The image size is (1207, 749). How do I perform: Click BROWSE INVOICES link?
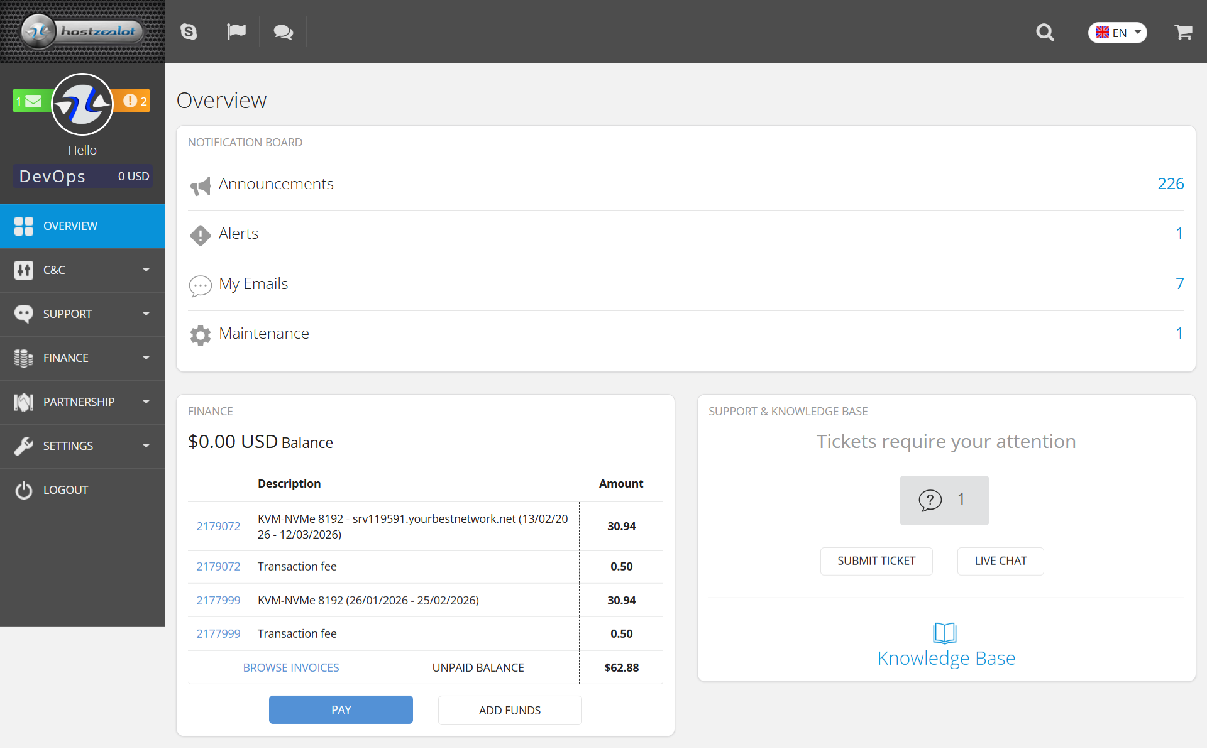(x=291, y=668)
